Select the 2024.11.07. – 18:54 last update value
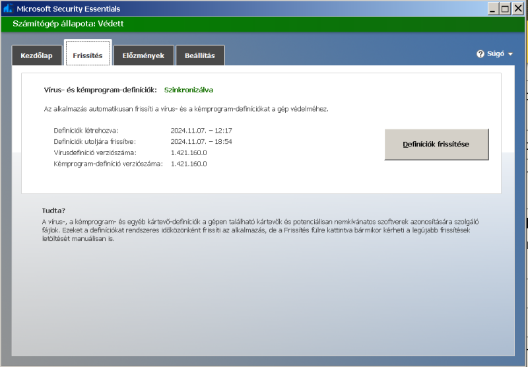 201,142
